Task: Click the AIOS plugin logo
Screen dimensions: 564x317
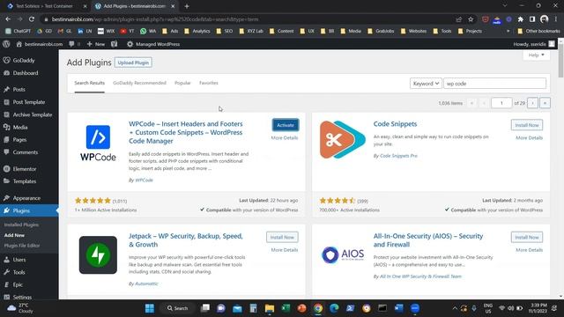Action: tap(343, 254)
